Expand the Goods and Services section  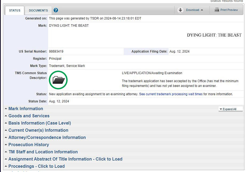coord(29,116)
